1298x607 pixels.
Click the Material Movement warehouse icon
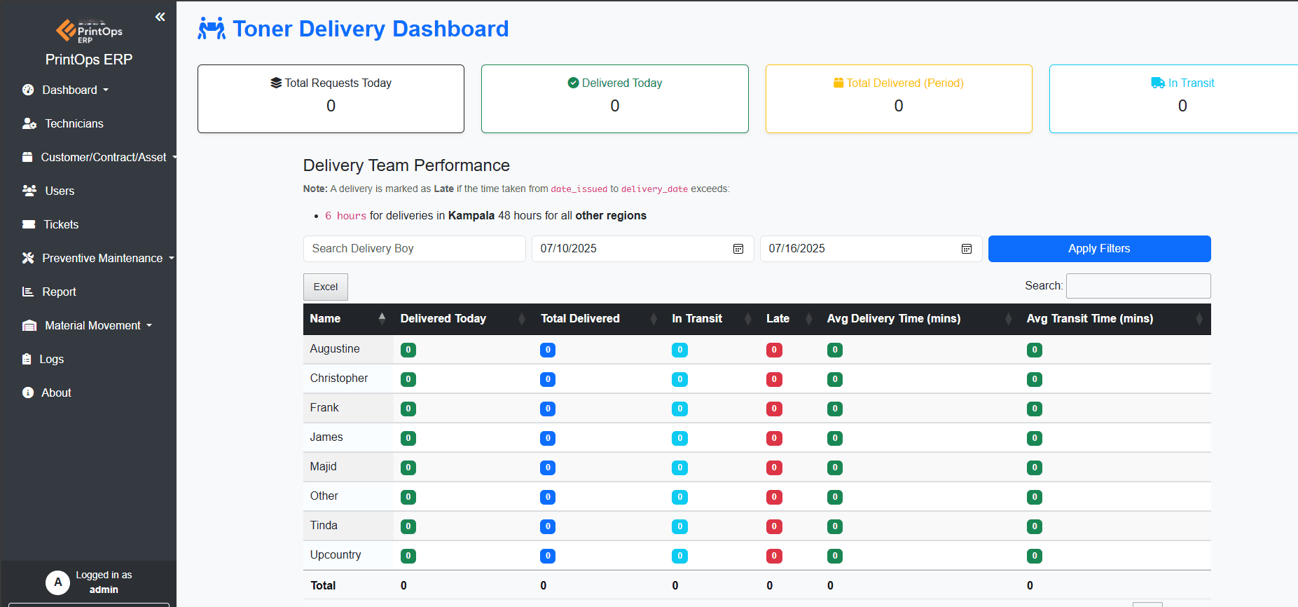[x=29, y=325]
